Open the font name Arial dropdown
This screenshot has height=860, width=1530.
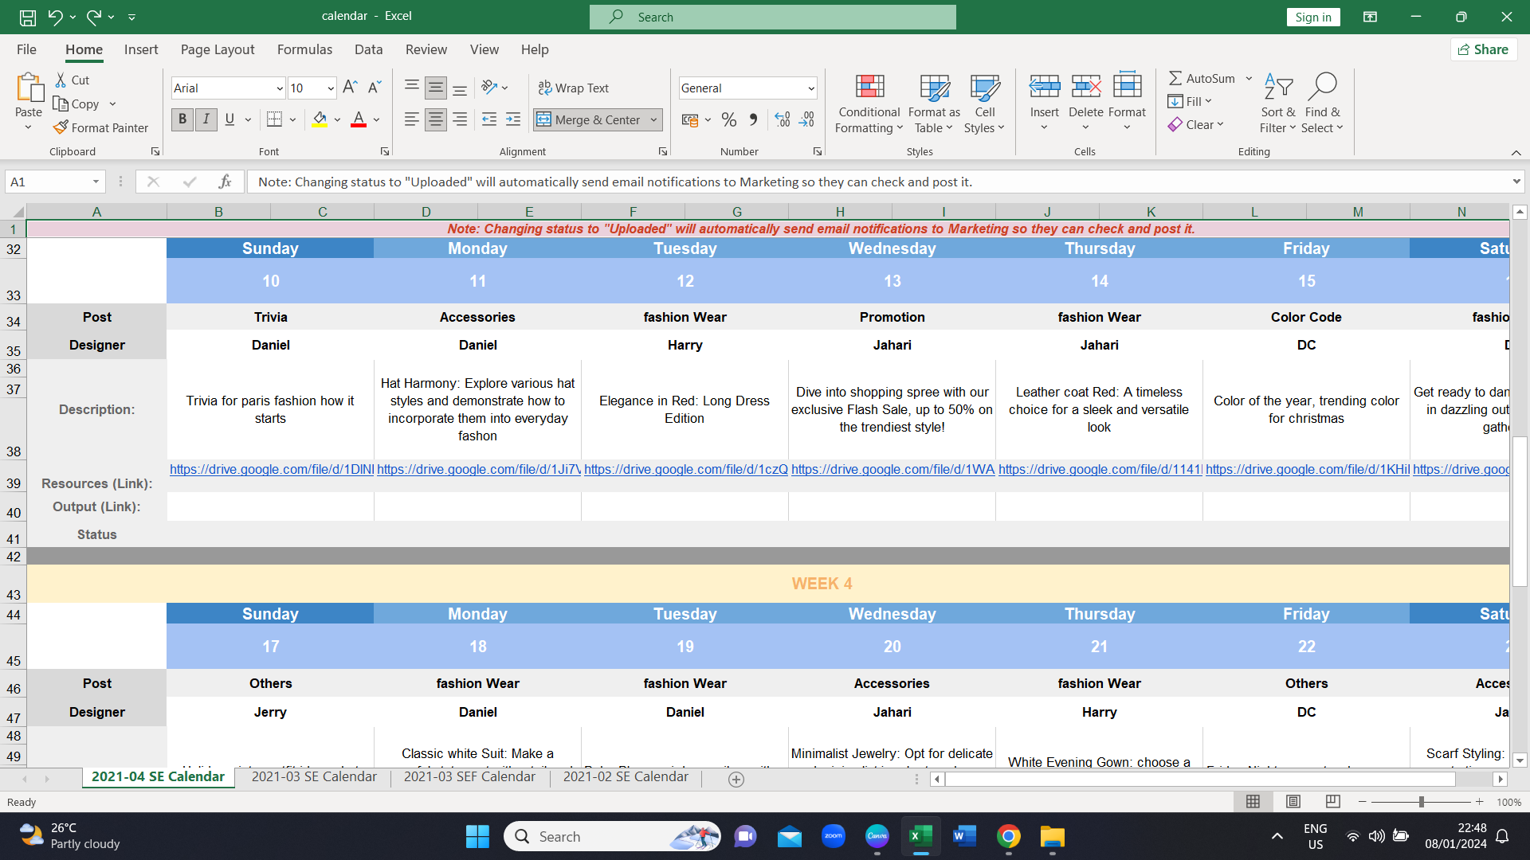pyautogui.click(x=279, y=88)
